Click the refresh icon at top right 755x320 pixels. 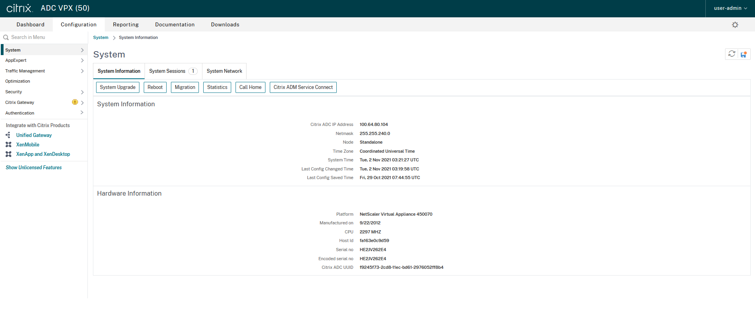(x=731, y=54)
